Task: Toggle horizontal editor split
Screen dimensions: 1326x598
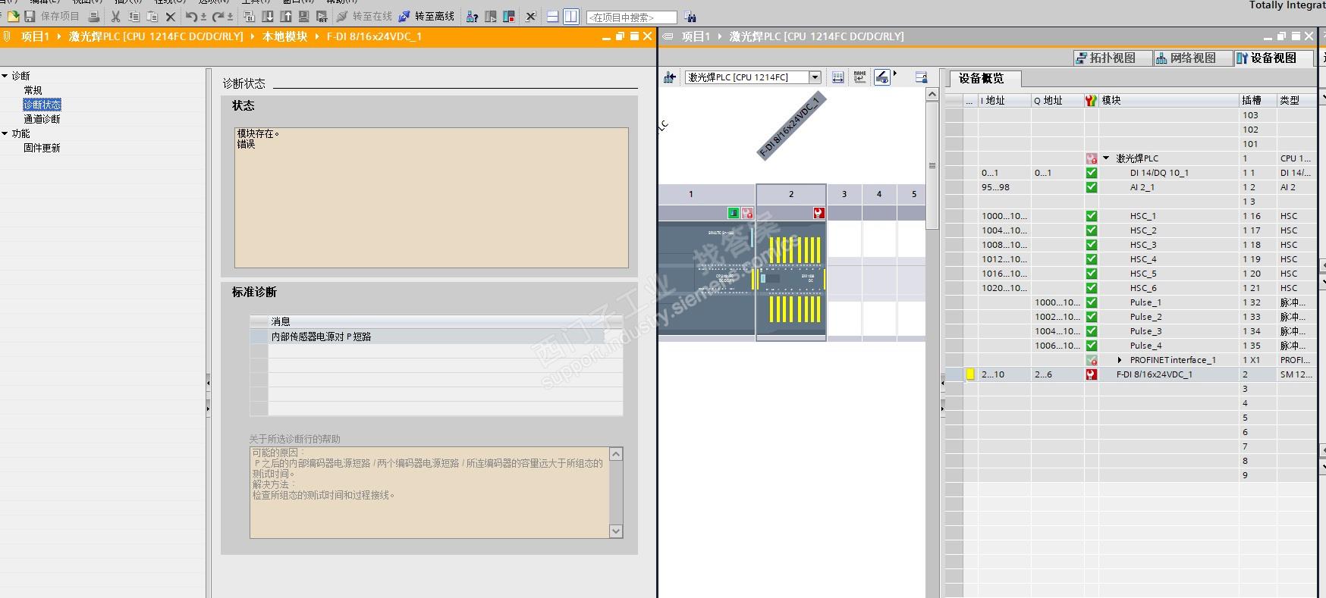Action: tap(553, 16)
